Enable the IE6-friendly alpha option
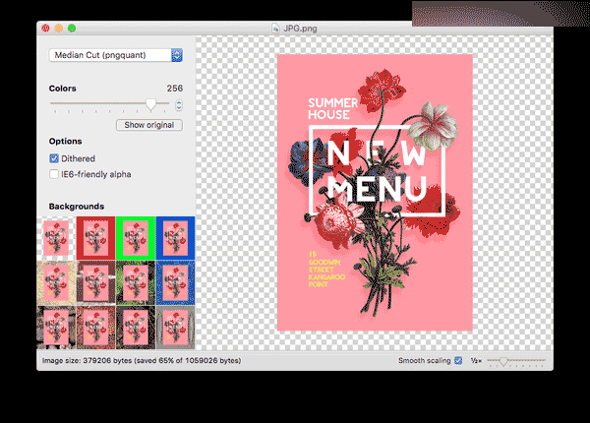Viewport: 590px width, 423px height. pos(54,174)
